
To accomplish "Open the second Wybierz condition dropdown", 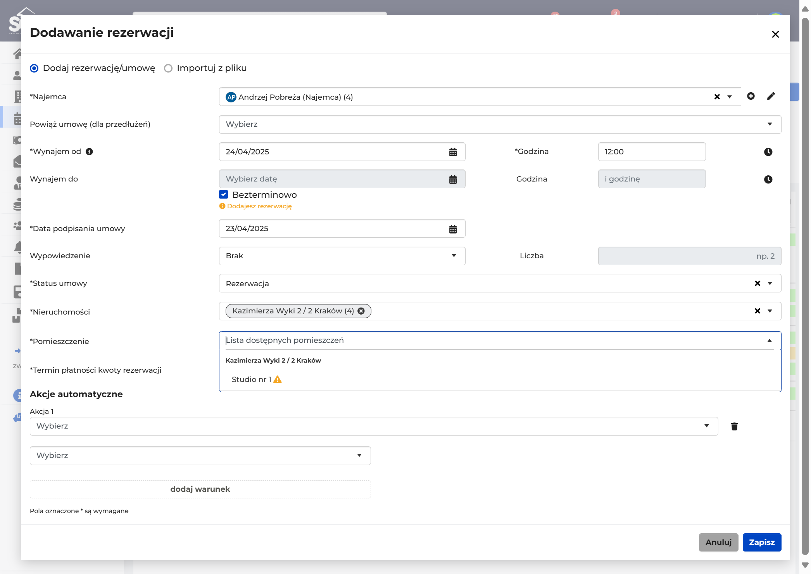I will (200, 456).
